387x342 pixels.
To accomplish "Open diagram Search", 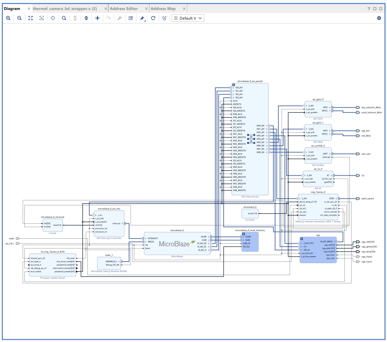I will tap(64, 18).
